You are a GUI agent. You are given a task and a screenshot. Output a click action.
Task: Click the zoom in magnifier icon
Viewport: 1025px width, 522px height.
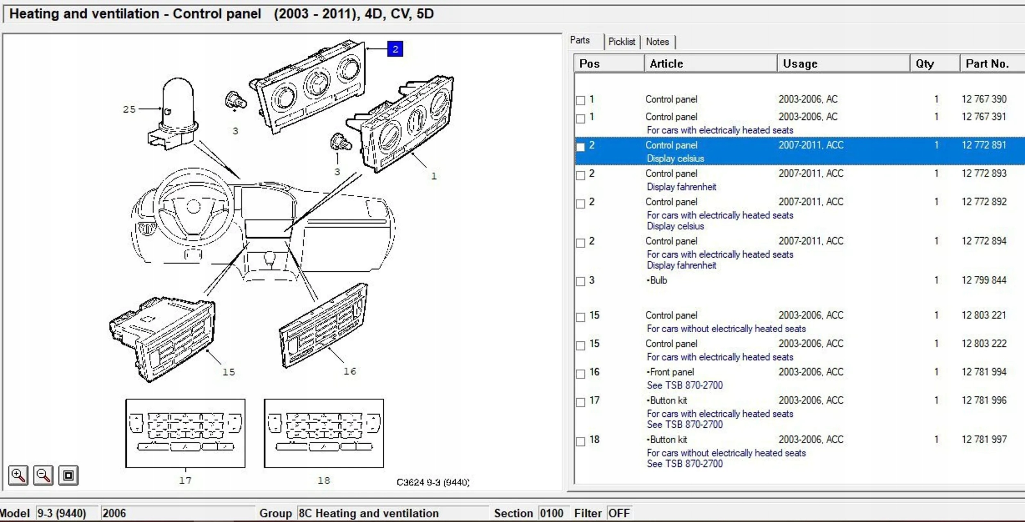pyautogui.click(x=18, y=475)
